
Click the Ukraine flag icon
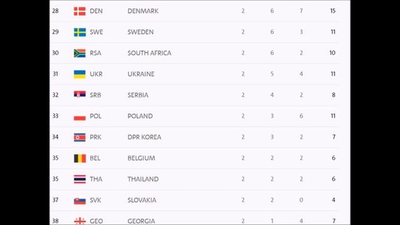point(79,74)
